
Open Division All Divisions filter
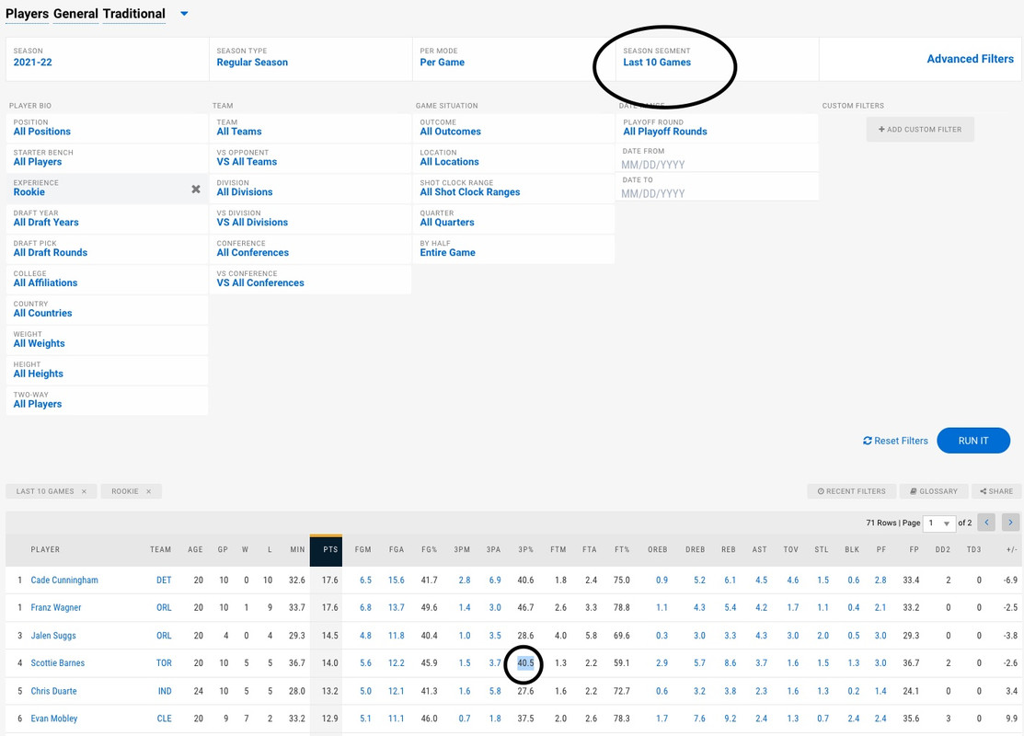coord(310,189)
